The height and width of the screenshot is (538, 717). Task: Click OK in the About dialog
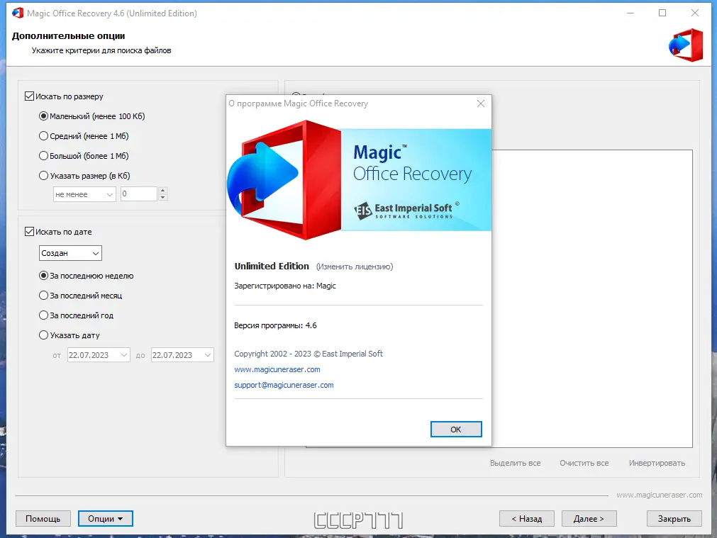tap(456, 430)
